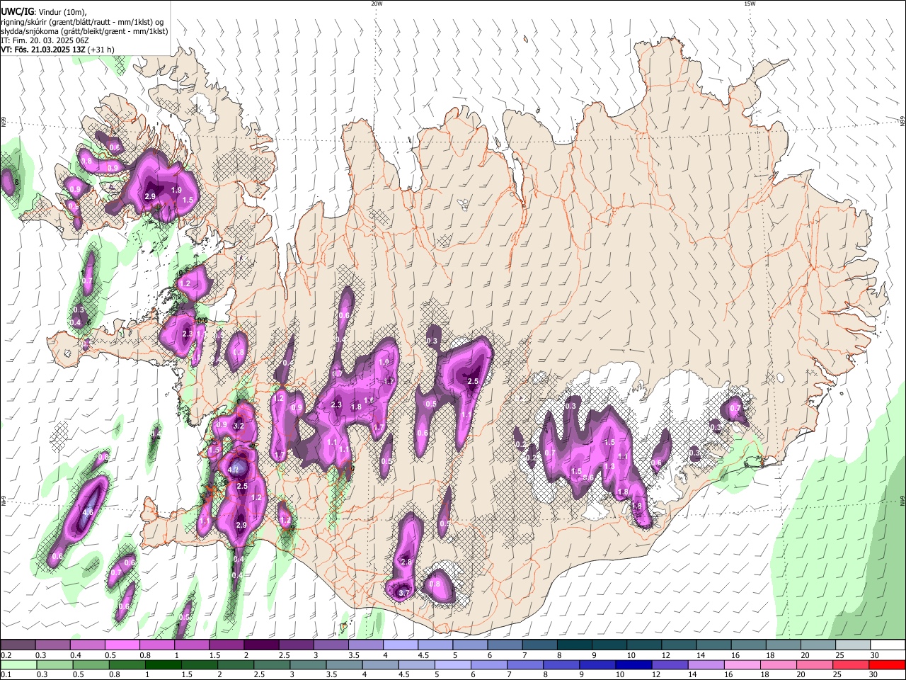
Task: Click the snow scale swatch between 6 and 7
Action: [x=504, y=645]
